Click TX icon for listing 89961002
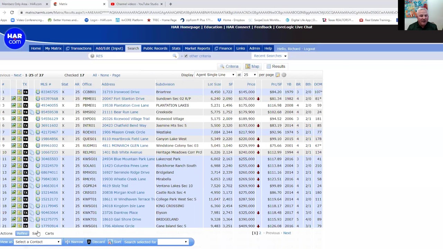Viewport: 443px width, 249px height. tap(26, 146)
